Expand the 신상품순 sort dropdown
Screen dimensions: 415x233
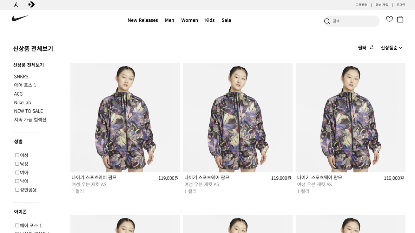coord(391,48)
